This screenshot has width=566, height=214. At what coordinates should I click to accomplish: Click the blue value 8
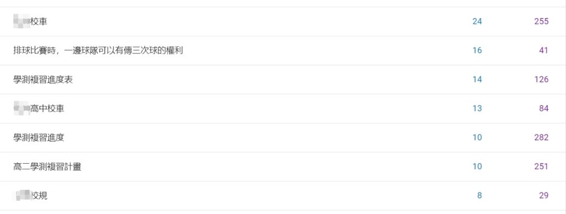tap(479, 196)
